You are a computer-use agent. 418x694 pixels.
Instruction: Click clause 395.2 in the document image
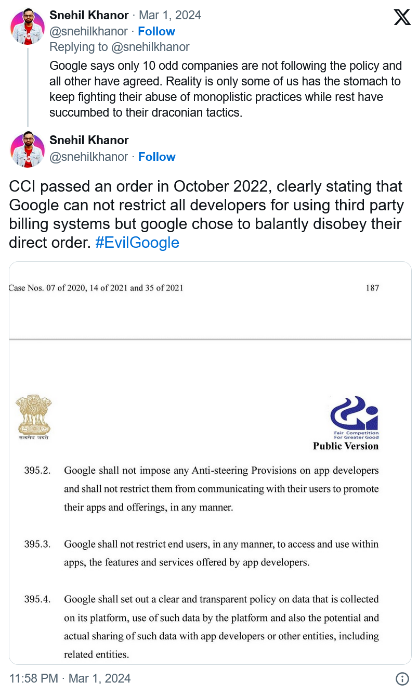point(202,489)
